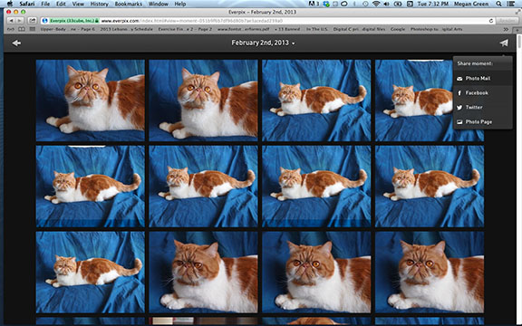Open the 'In The U.S.' bookmark

tap(317, 29)
